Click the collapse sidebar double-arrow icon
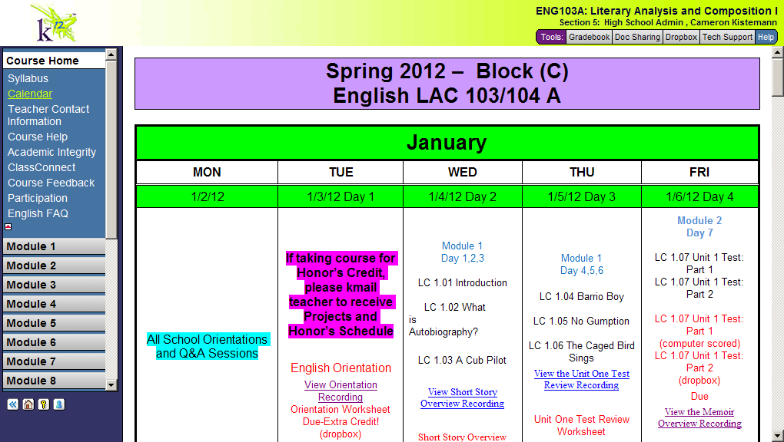The width and height of the screenshot is (784, 442). (x=12, y=404)
